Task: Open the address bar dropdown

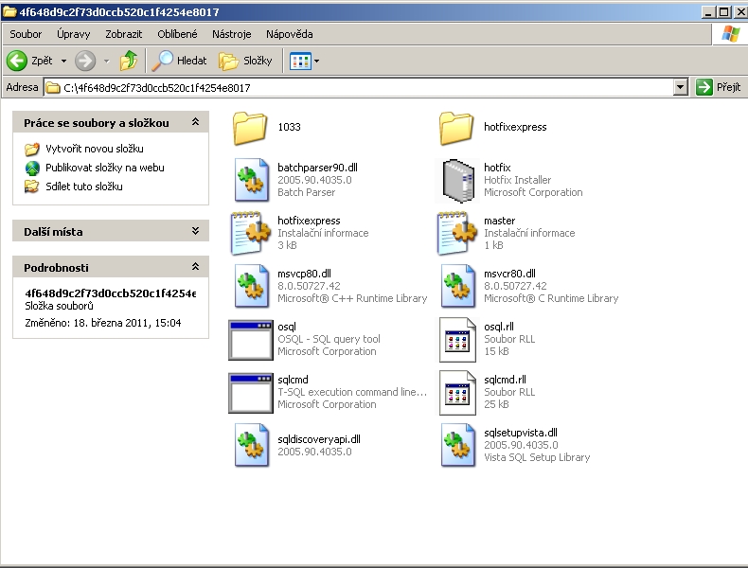Action: [x=680, y=87]
